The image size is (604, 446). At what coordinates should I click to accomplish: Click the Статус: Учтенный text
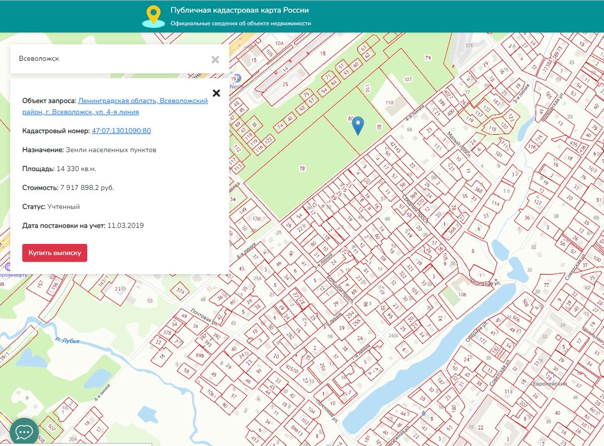[51, 207]
